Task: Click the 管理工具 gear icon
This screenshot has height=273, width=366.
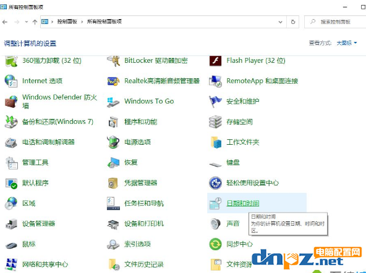Action: 11,163
